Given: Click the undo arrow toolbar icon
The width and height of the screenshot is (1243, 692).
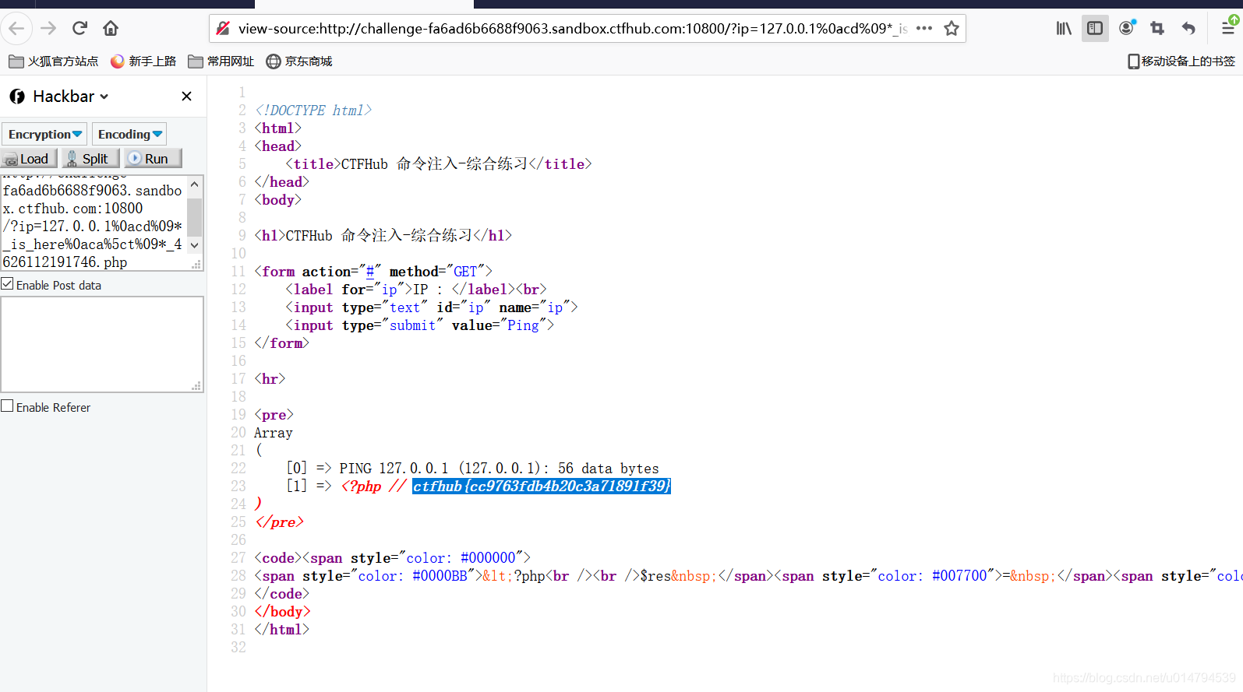Looking at the screenshot, I should (1188, 29).
